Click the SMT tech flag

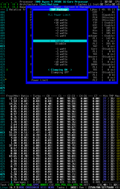[x=23, y=185]
